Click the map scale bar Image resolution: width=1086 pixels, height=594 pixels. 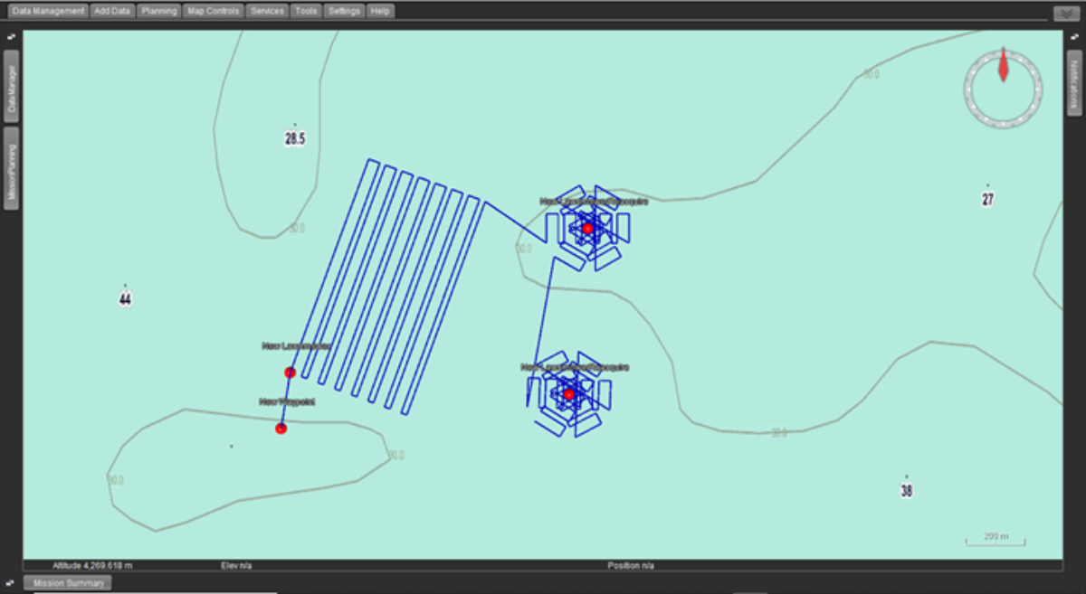click(x=995, y=539)
